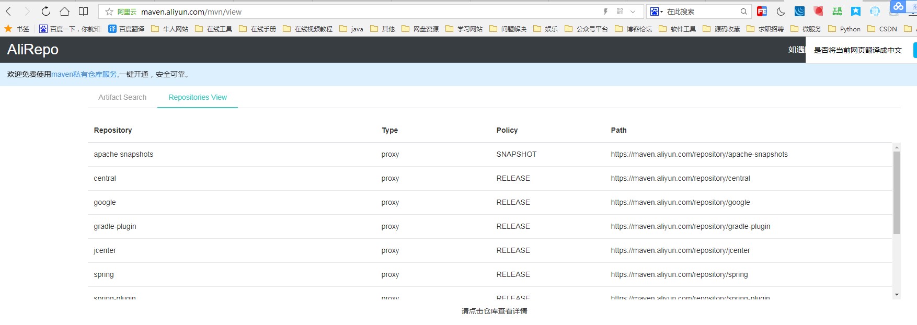This screenshot has width=917, height=325.
Task: Click the AliRepo logo title
Action: point(32,49)
